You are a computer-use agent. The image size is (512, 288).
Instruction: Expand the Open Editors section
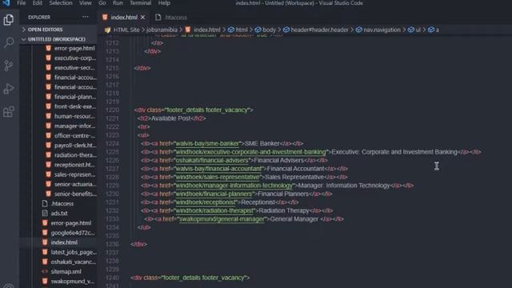click(45, 30)
